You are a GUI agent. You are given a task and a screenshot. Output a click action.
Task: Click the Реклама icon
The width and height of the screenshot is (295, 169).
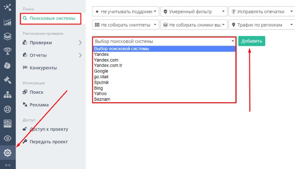(x=25, y=105)
